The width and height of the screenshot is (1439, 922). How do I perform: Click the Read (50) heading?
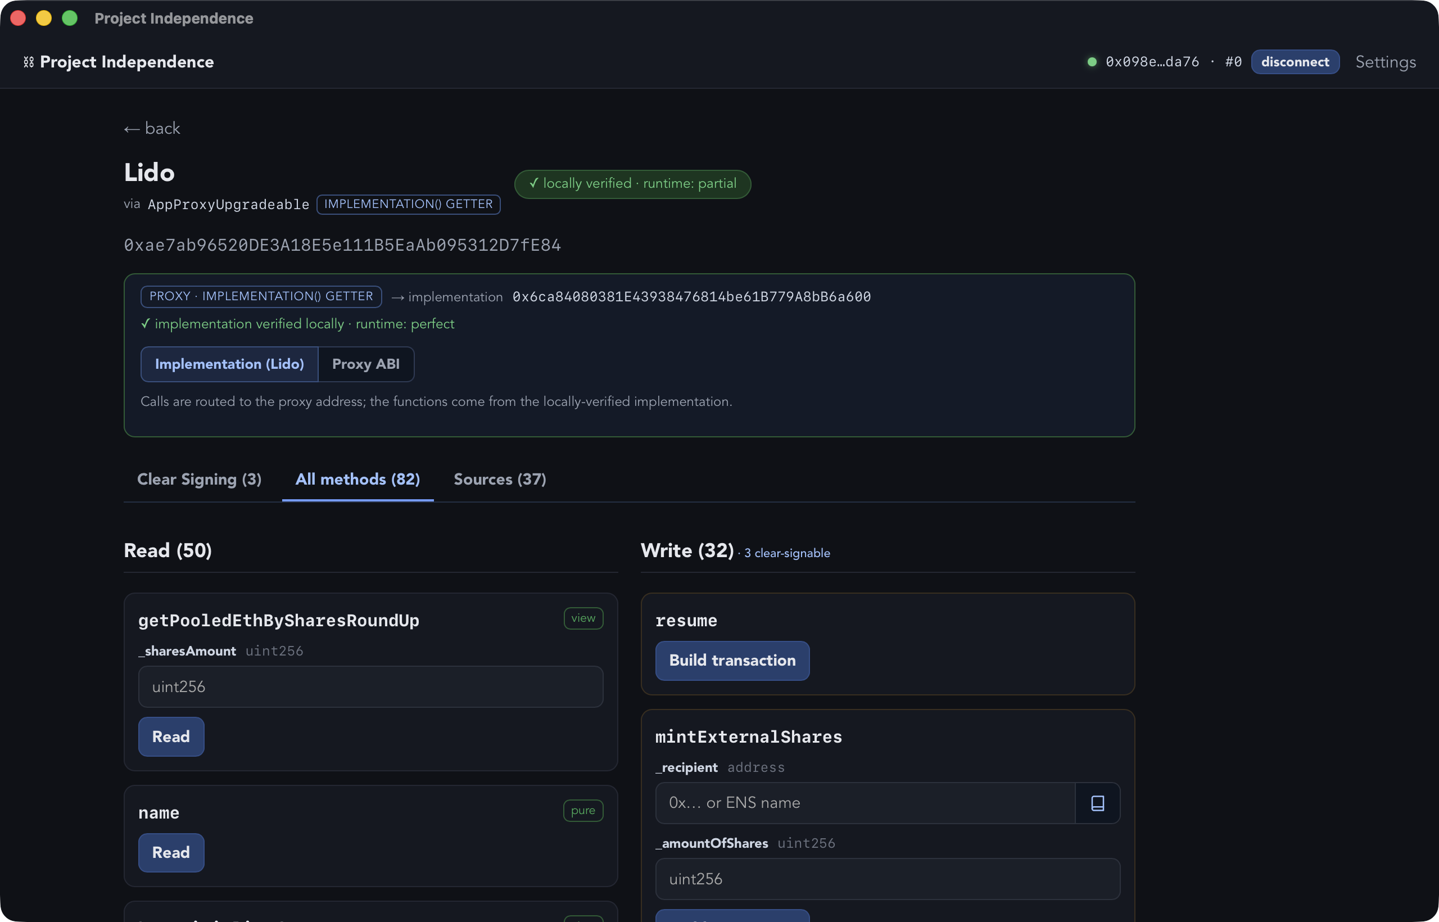pos(168,550)
